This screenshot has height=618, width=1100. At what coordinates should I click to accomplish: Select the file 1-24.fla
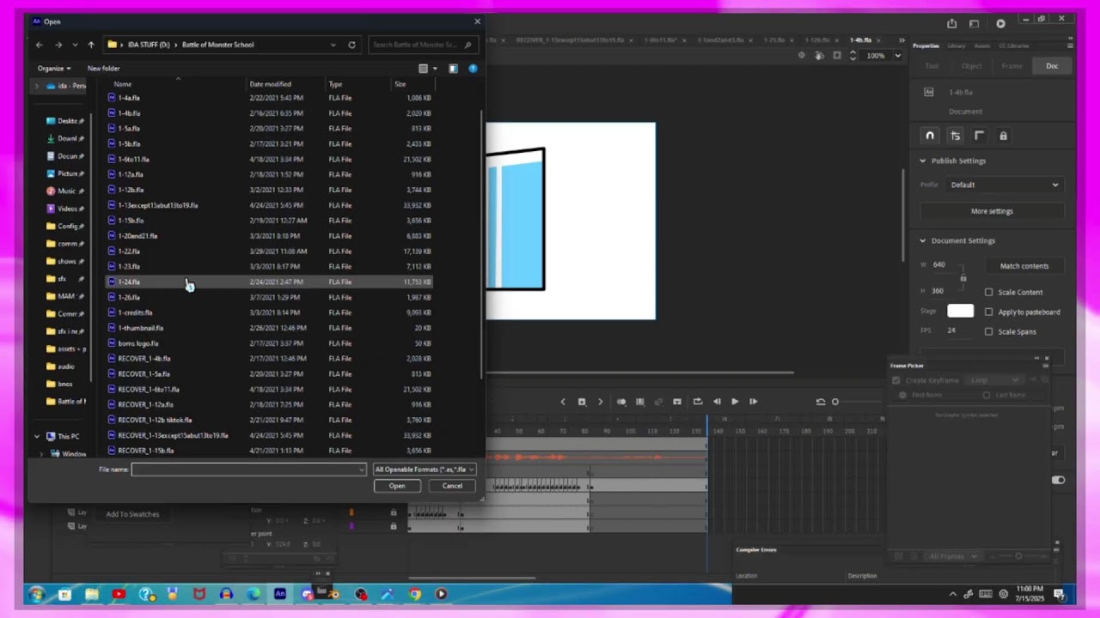point(269,282)
